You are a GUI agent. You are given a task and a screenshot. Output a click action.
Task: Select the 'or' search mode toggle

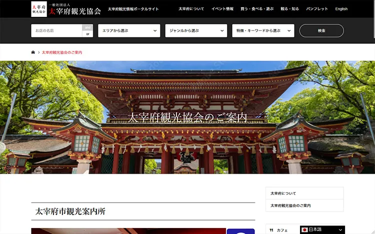click(87, 34)
